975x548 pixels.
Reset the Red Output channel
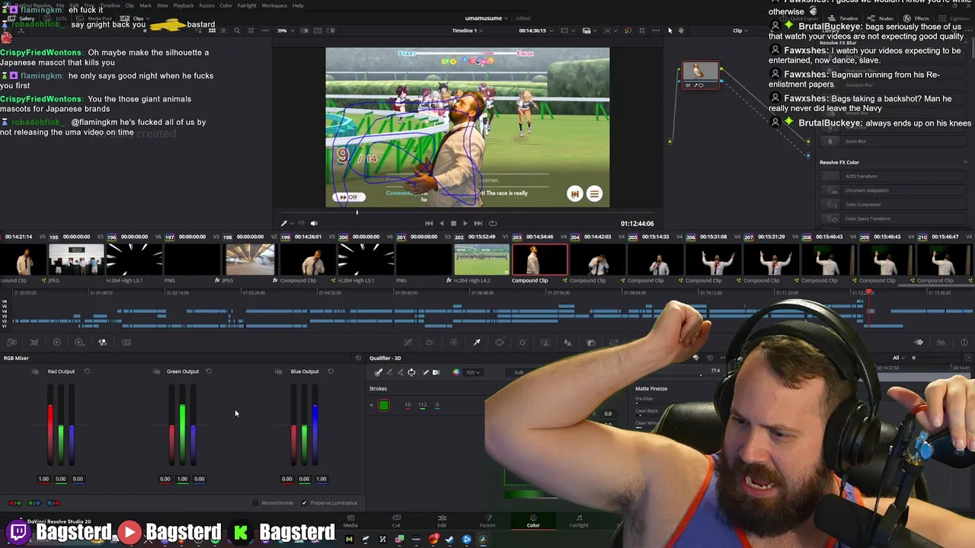(x=87, y=371)
